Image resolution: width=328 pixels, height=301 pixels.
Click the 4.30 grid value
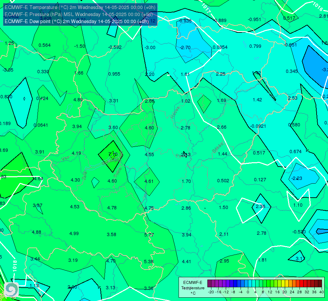click(x=75, y=180)
